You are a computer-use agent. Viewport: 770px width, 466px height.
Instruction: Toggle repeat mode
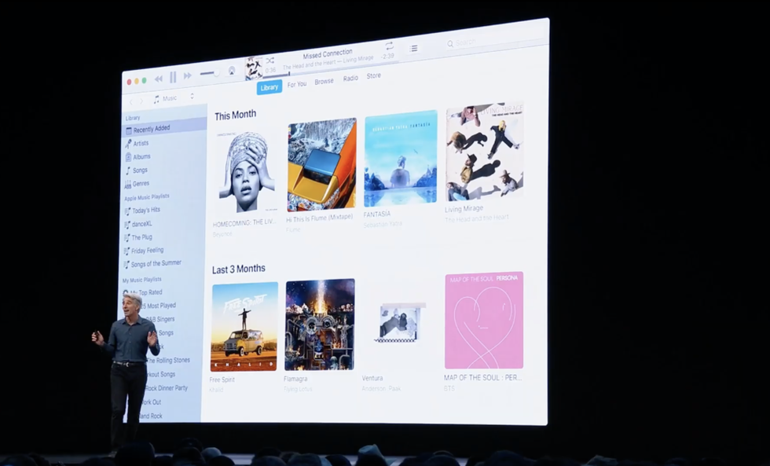pos(389,46)
